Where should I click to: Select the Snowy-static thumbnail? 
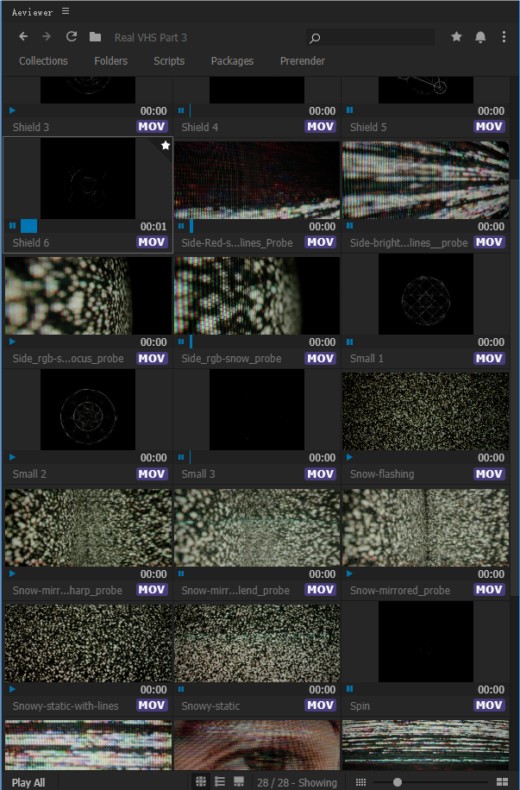257,643
